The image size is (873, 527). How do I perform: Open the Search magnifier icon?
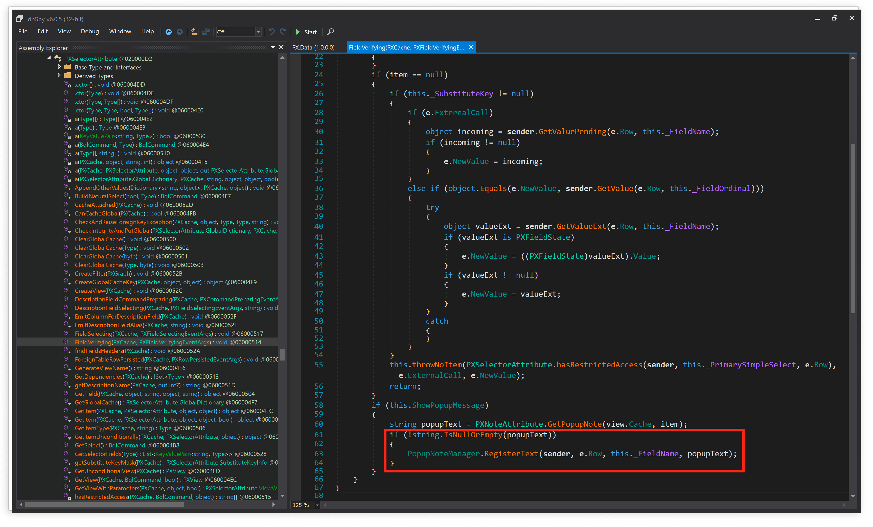[x=330, y=32]
